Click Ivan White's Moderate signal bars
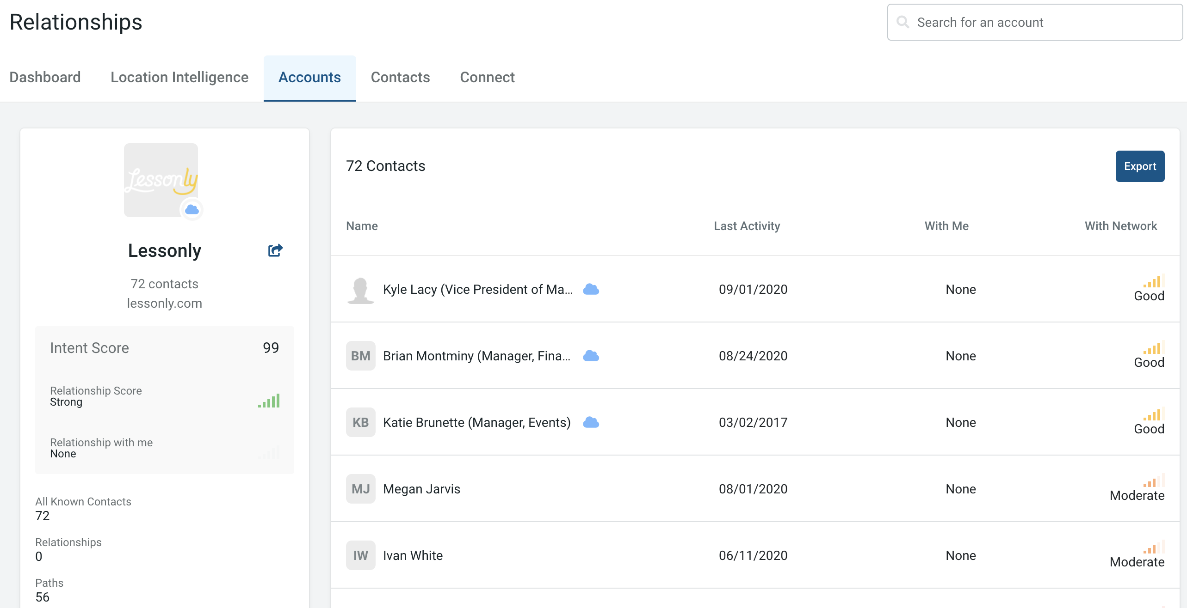The height and width of the screenshot is (608, 1187). click(1154, 547)
